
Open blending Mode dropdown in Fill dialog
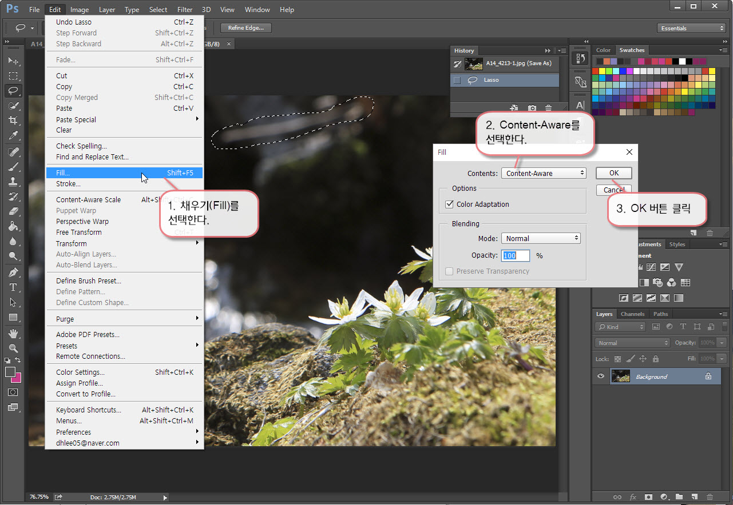541,238
